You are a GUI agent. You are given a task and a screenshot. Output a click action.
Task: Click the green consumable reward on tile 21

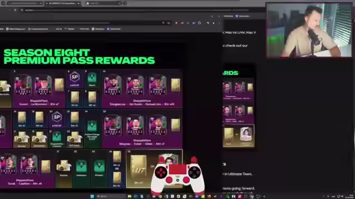point(57,137)
